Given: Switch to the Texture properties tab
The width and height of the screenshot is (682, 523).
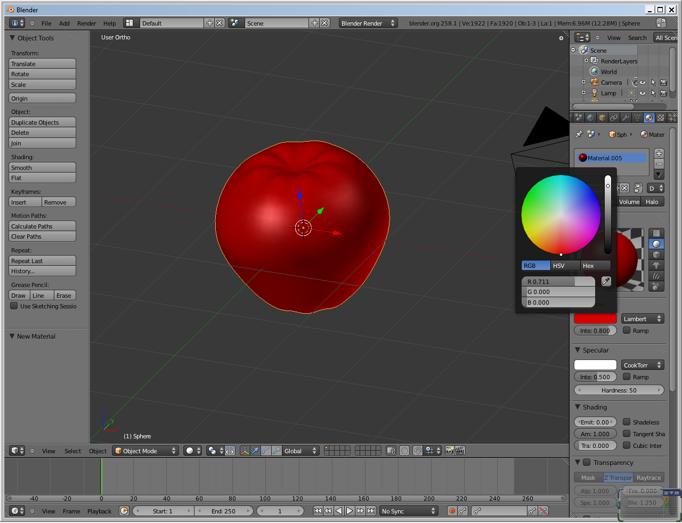Looking at the screenshot, I should [x=661, y=117].
